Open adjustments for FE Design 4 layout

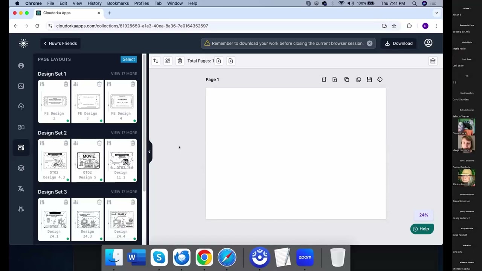coord(109,84)
